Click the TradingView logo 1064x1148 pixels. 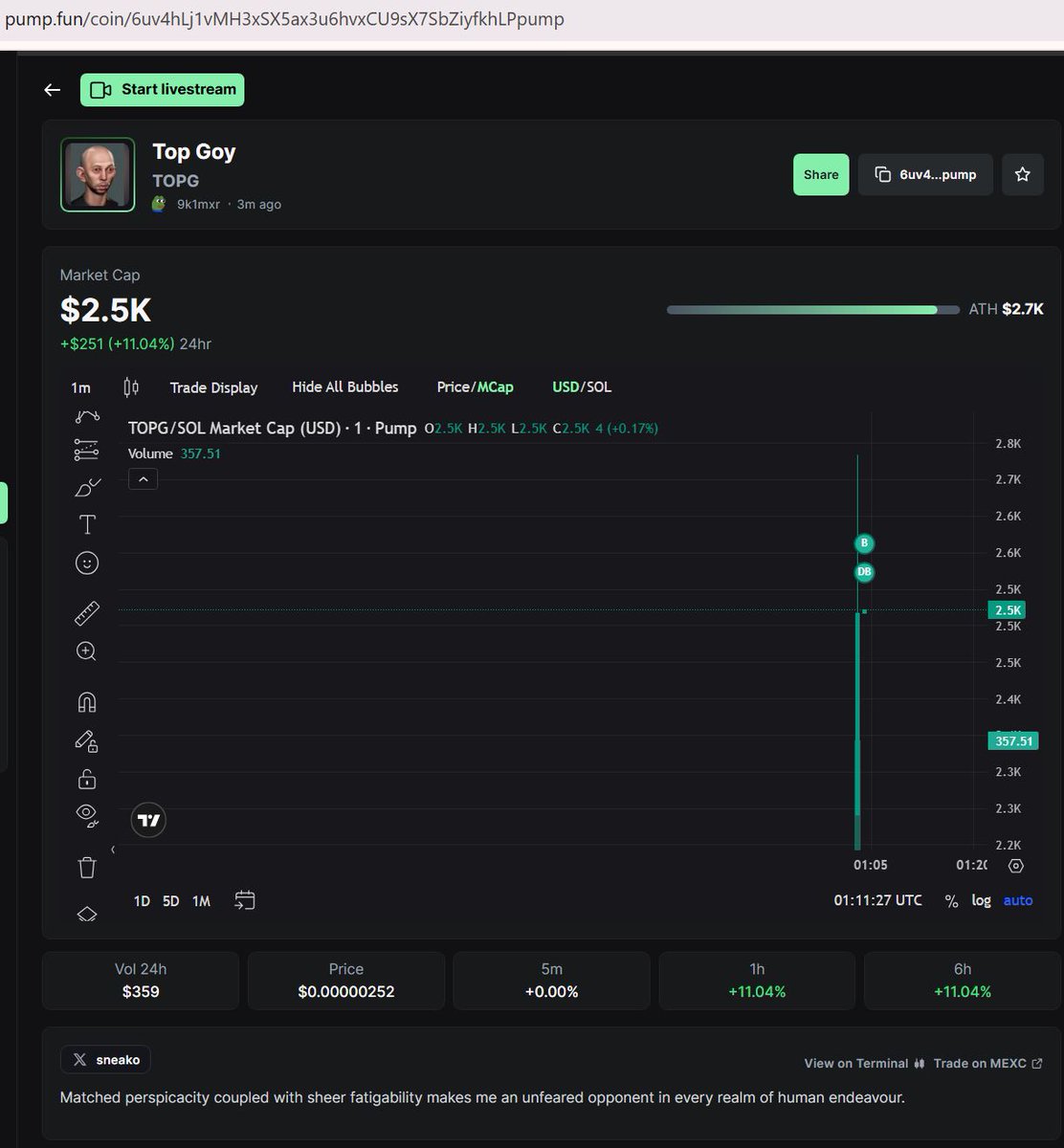148,820
